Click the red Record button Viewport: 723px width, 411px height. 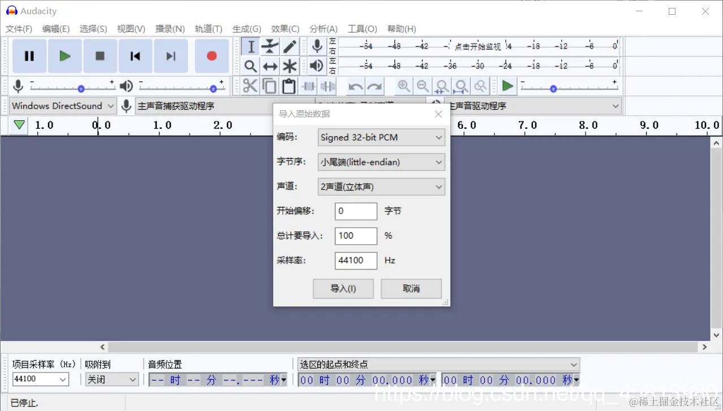pyautogui.click(x=212, y=56)
